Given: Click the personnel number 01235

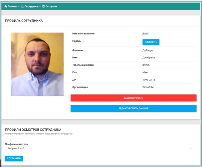Looking at the screenshot, I should 146,65.
